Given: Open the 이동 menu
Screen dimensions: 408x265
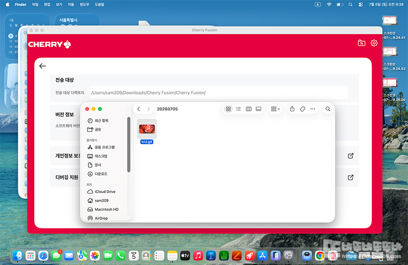Looking at the screenshot, I should point(71,5).
